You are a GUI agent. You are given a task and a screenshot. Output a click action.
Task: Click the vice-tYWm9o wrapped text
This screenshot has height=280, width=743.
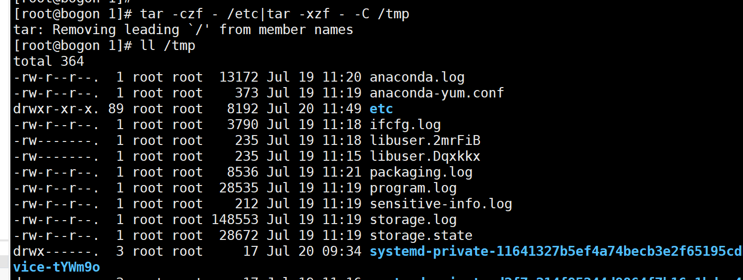pyautogui.click(x=56, y=267)
